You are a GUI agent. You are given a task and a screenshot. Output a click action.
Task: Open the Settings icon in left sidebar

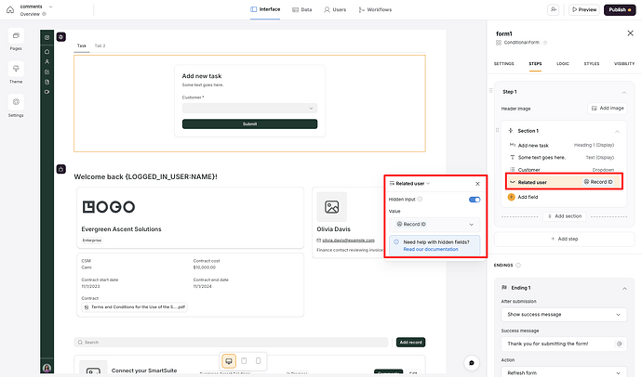point(16,102)
